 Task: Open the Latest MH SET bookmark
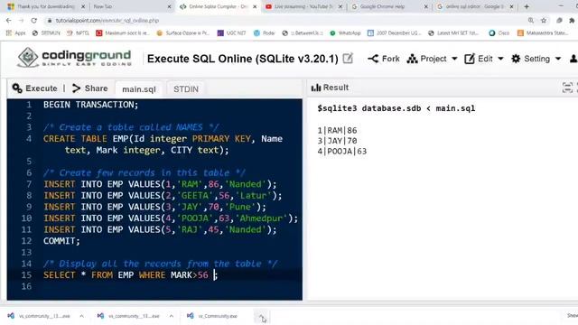pyautogui.click(x=453, y=33)
